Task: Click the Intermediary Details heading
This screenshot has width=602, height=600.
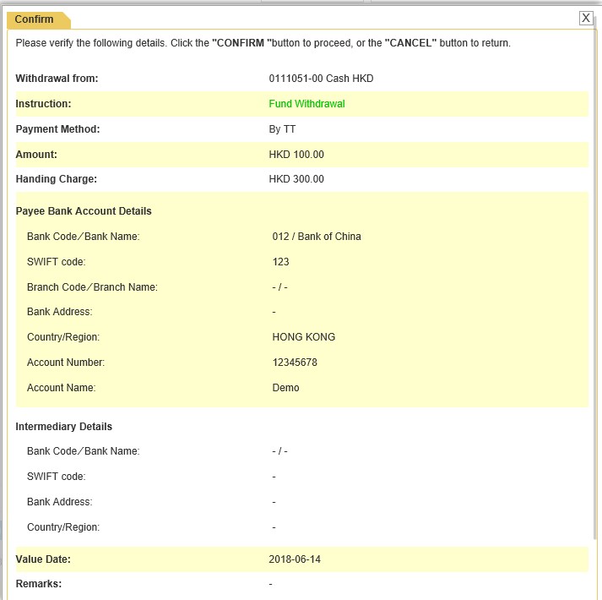Action: pyautogui.click(x=63, y=427)
